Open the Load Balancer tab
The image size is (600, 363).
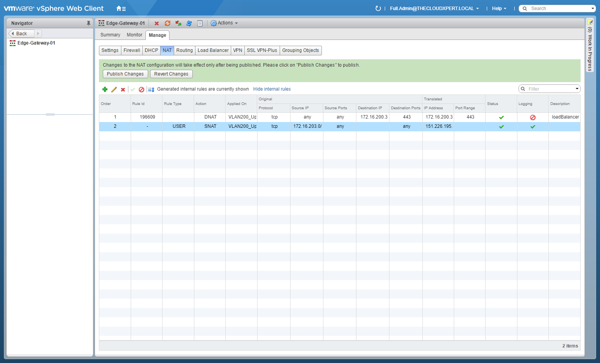(x=213, y=50)
